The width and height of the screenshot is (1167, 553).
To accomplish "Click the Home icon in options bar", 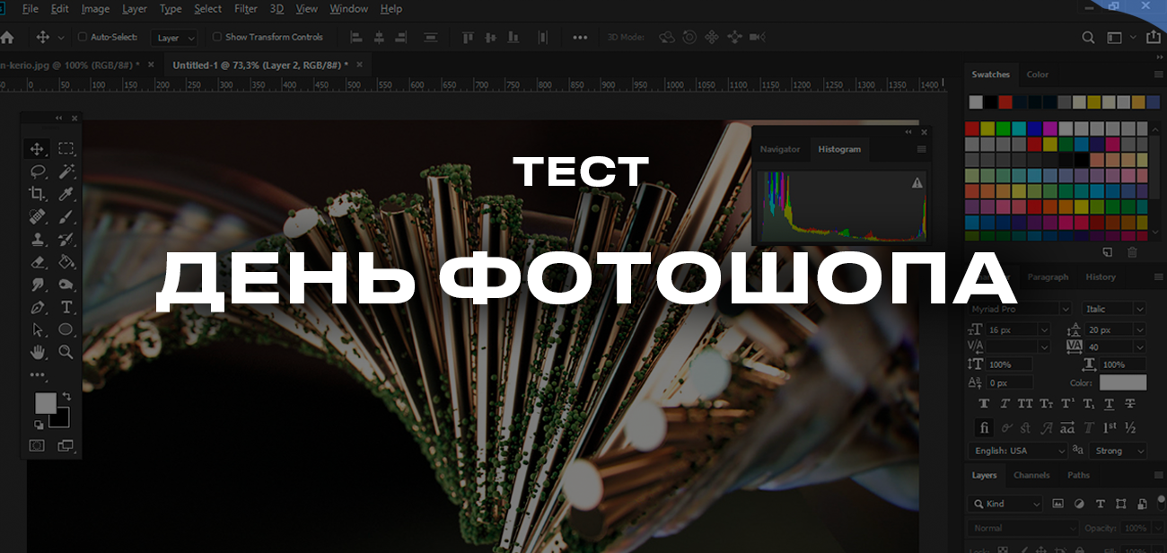I will pos(8,38).
